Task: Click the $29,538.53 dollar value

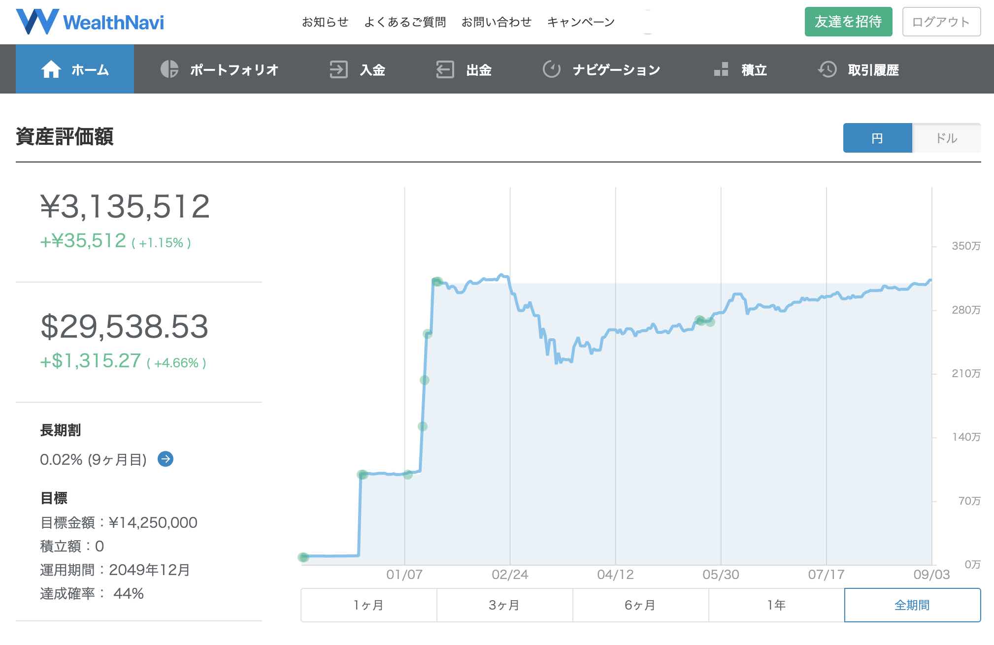Action: click(124, 326)
